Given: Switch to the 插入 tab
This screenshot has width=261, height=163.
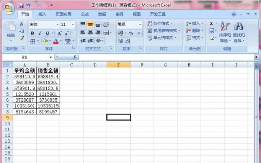Looking at the screenshot, I should [x=42, y=14].
